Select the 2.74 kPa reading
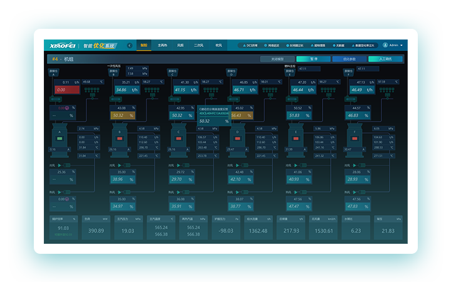Viewport: 451px width, 282px height. (x=88, y=128)
